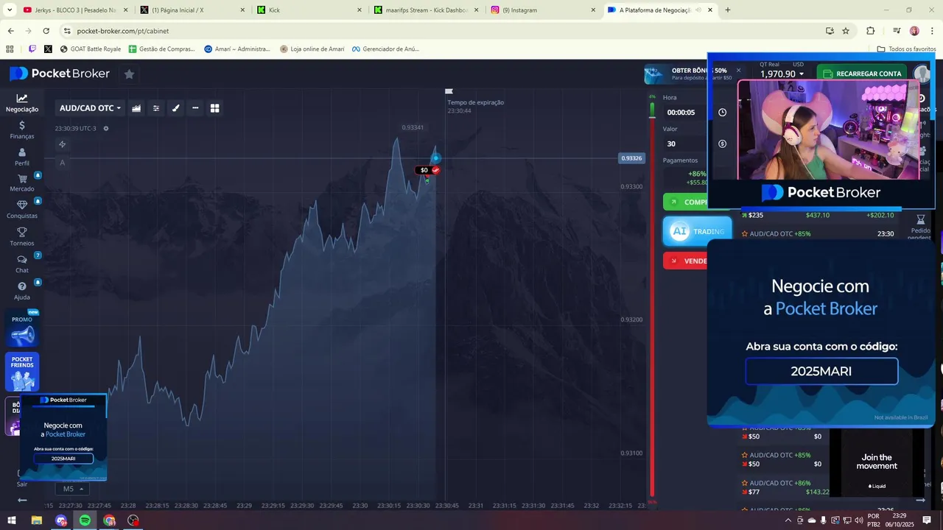Select the $77 trade with $143.22 payout
The image size is (943, 530).
(785, 487)
